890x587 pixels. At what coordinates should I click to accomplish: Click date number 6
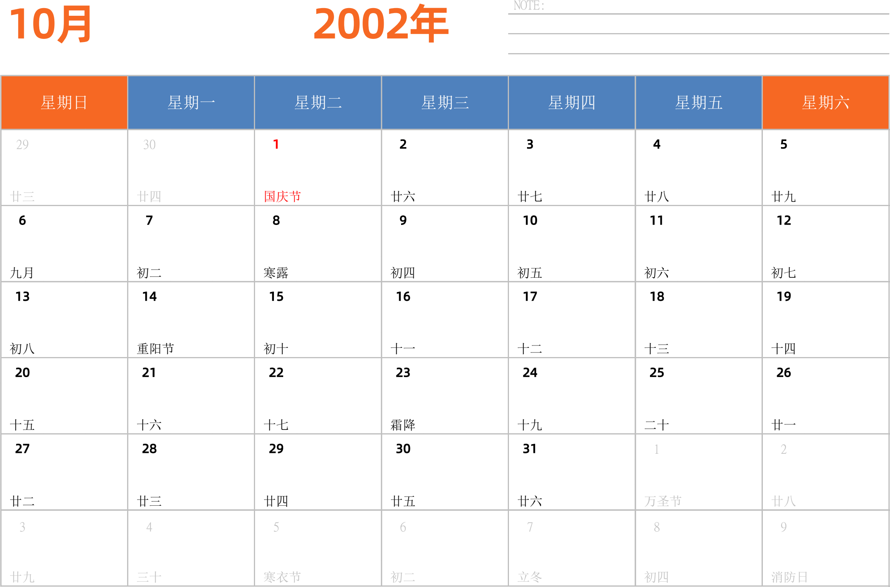22,220
